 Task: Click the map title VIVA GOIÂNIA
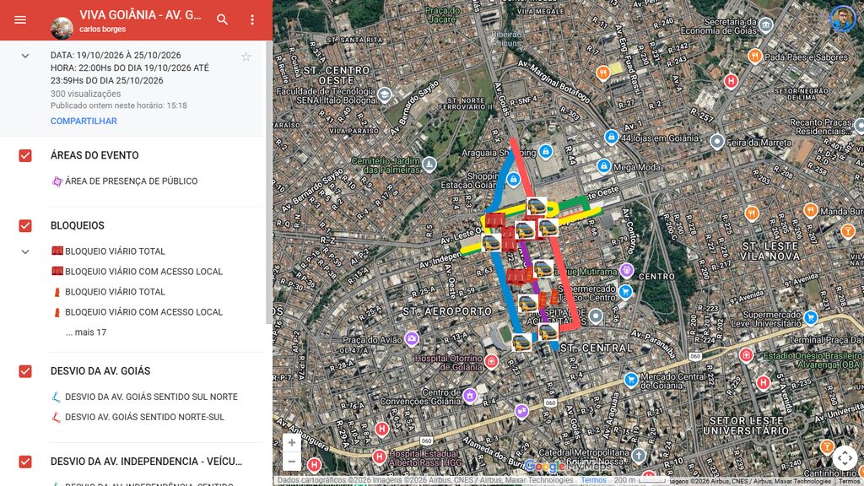click(141, 15)
